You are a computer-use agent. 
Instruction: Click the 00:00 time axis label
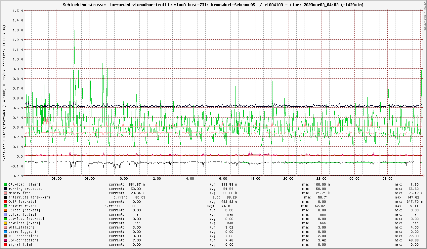[354, 178]
